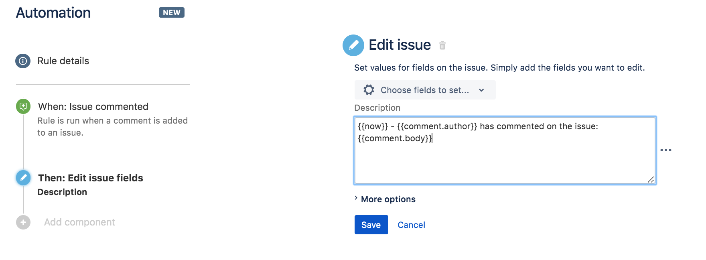
Task: Save the edit issue action
Action: (x=371, y=225)
